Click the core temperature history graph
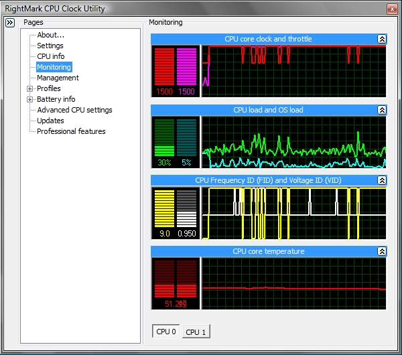This screenshot has height=355, width=402. pyautogui.click(x=294, y=284)
